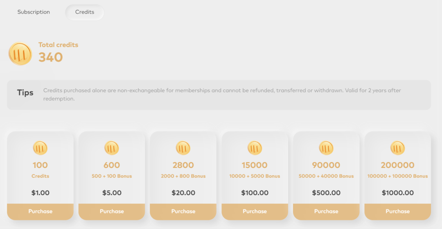Click the coin icon on 600 credits card
The height and width of the screenshot is (229, 442).
point(112,148)
